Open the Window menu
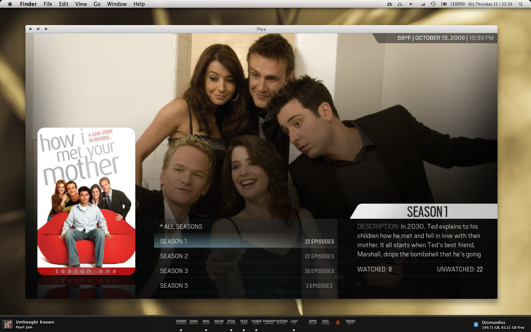The image size is (531, 332). pyautogui.click(x=117, y=4)
